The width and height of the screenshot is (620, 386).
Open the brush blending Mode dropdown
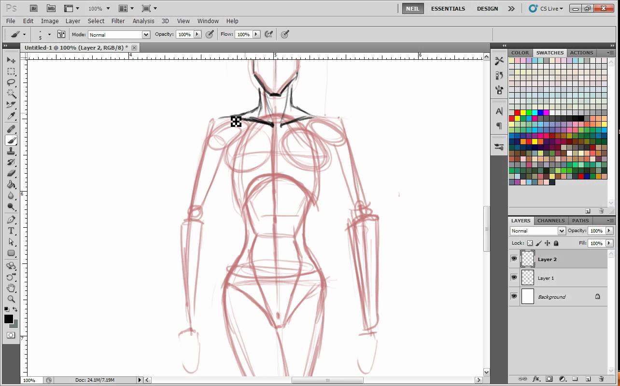(118, 34)
